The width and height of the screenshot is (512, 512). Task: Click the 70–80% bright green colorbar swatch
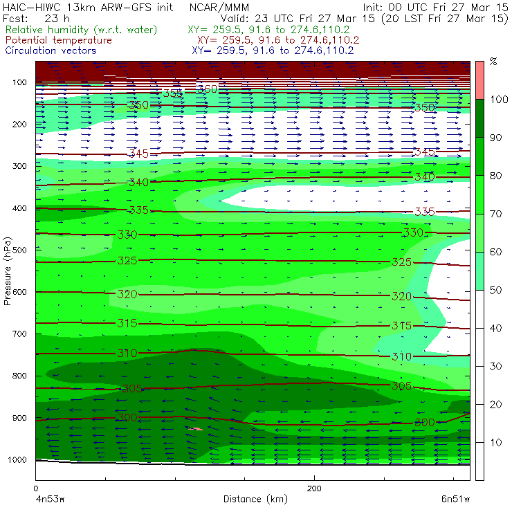[x=479, y=194]
